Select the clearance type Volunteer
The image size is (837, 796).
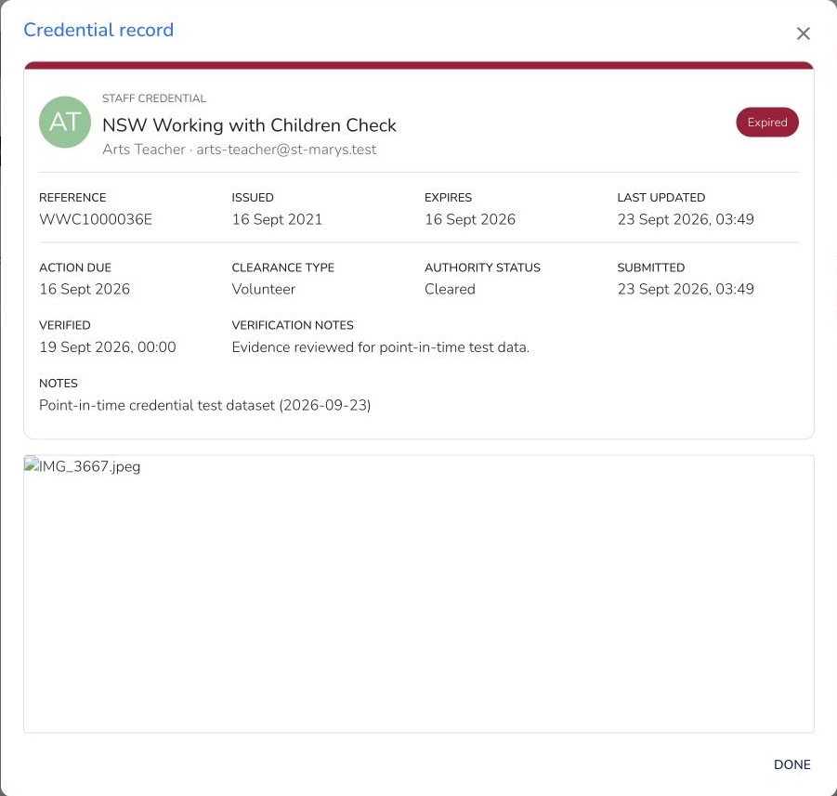click(264, 289)
